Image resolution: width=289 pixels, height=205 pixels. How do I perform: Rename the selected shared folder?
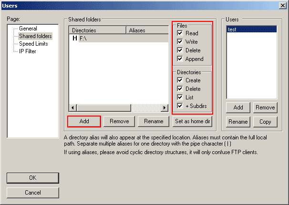click(x=154, y=121)
